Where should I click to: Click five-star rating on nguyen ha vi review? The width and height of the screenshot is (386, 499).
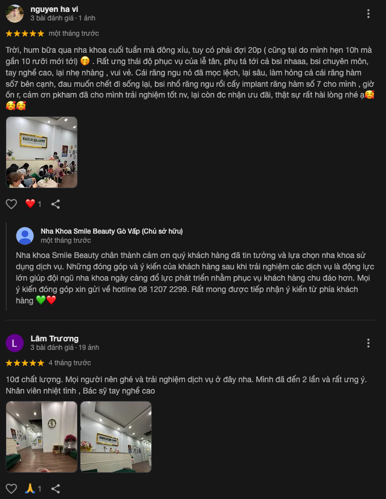(x=25, y=33)
